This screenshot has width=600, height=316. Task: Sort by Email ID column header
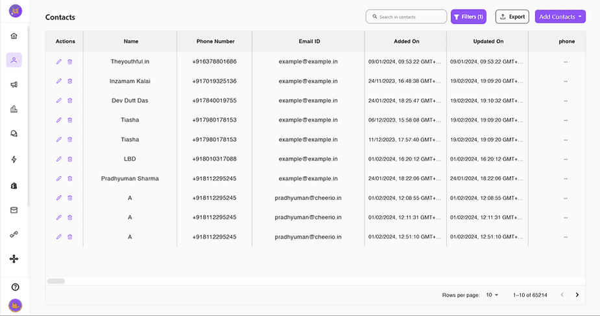[309, 41]
